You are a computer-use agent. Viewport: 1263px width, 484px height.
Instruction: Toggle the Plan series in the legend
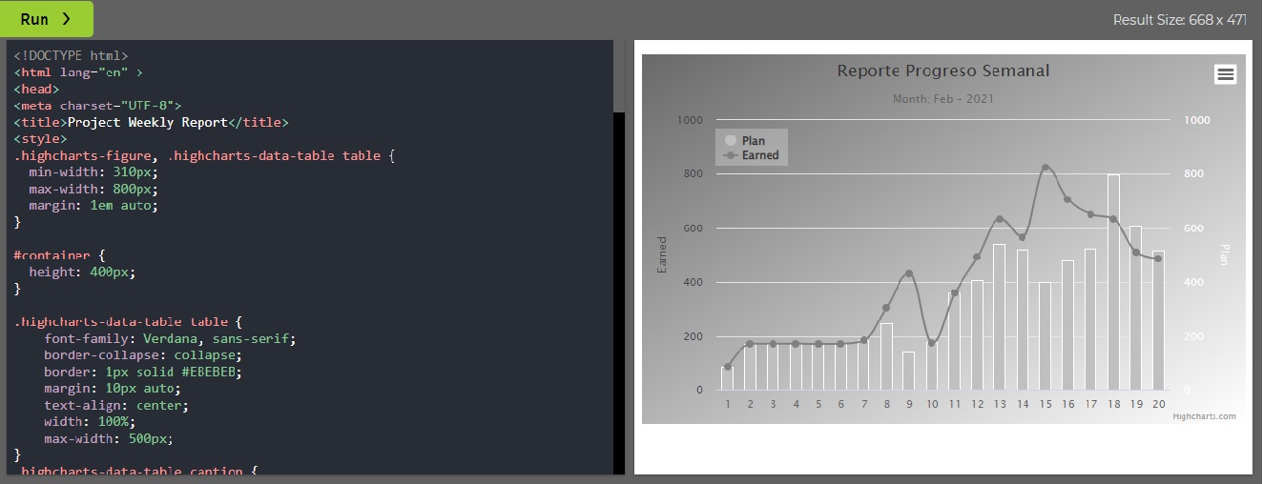point(753,141)
